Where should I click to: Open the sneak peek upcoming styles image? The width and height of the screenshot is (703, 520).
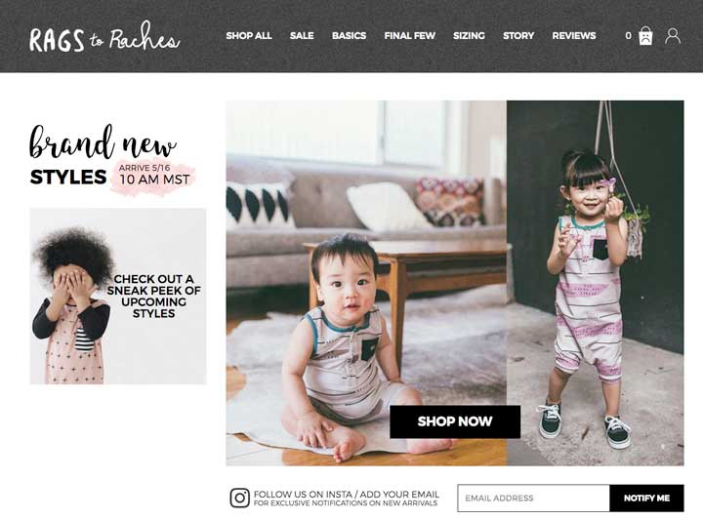[x=118, y=296]
